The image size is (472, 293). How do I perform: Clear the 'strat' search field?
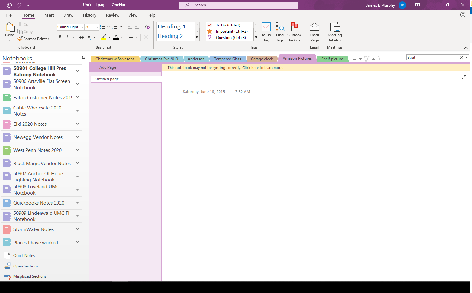[x=462, y=57]
